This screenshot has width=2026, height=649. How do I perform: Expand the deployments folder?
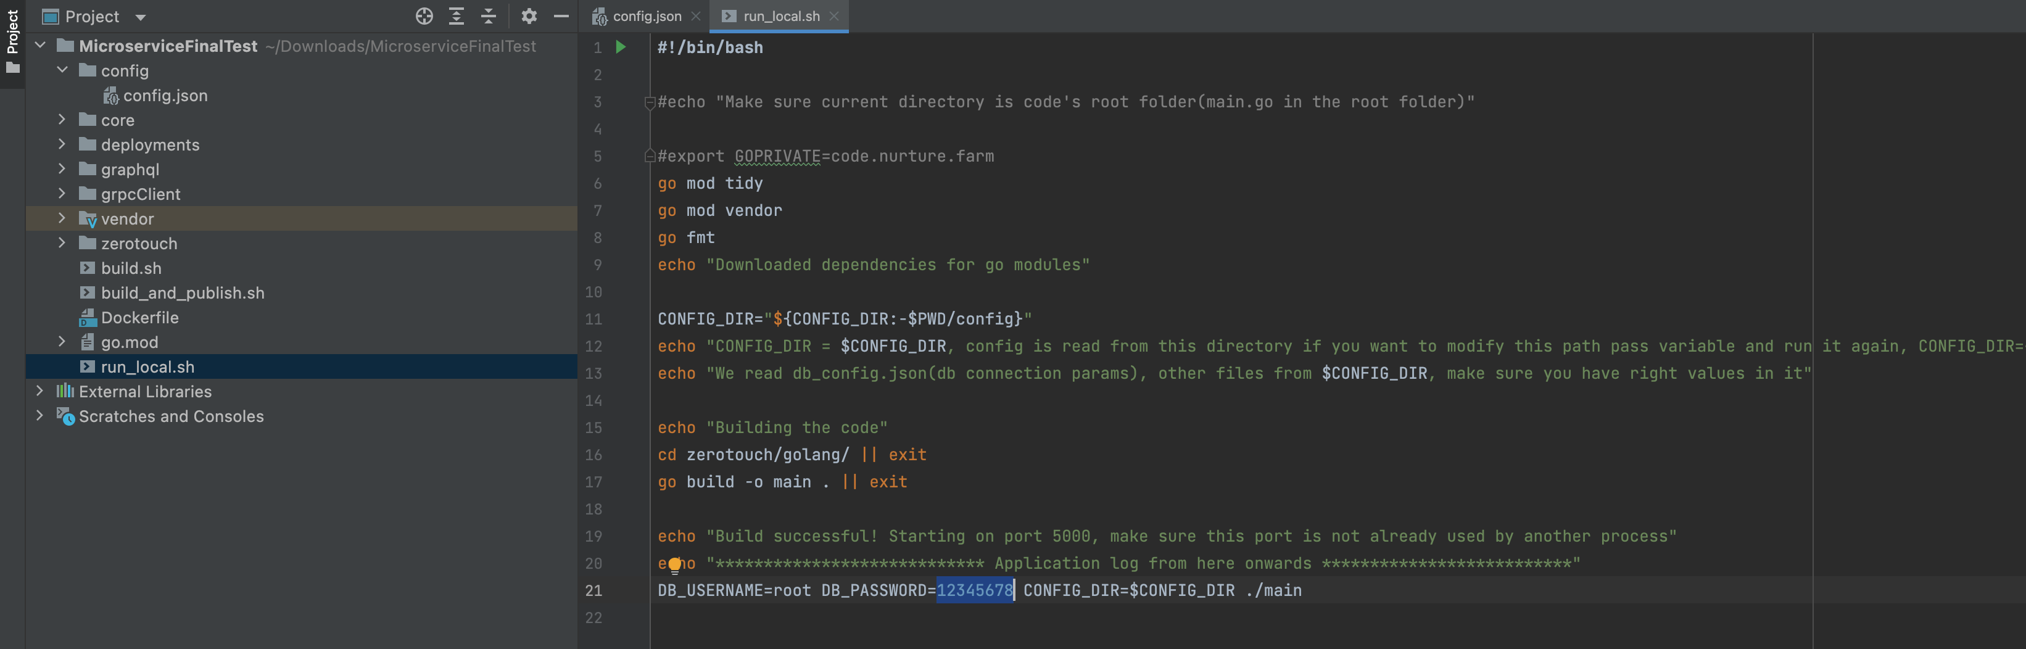click(61, 145)
